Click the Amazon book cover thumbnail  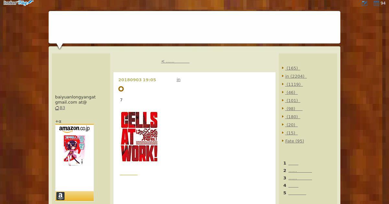click(x=75, y=150)
